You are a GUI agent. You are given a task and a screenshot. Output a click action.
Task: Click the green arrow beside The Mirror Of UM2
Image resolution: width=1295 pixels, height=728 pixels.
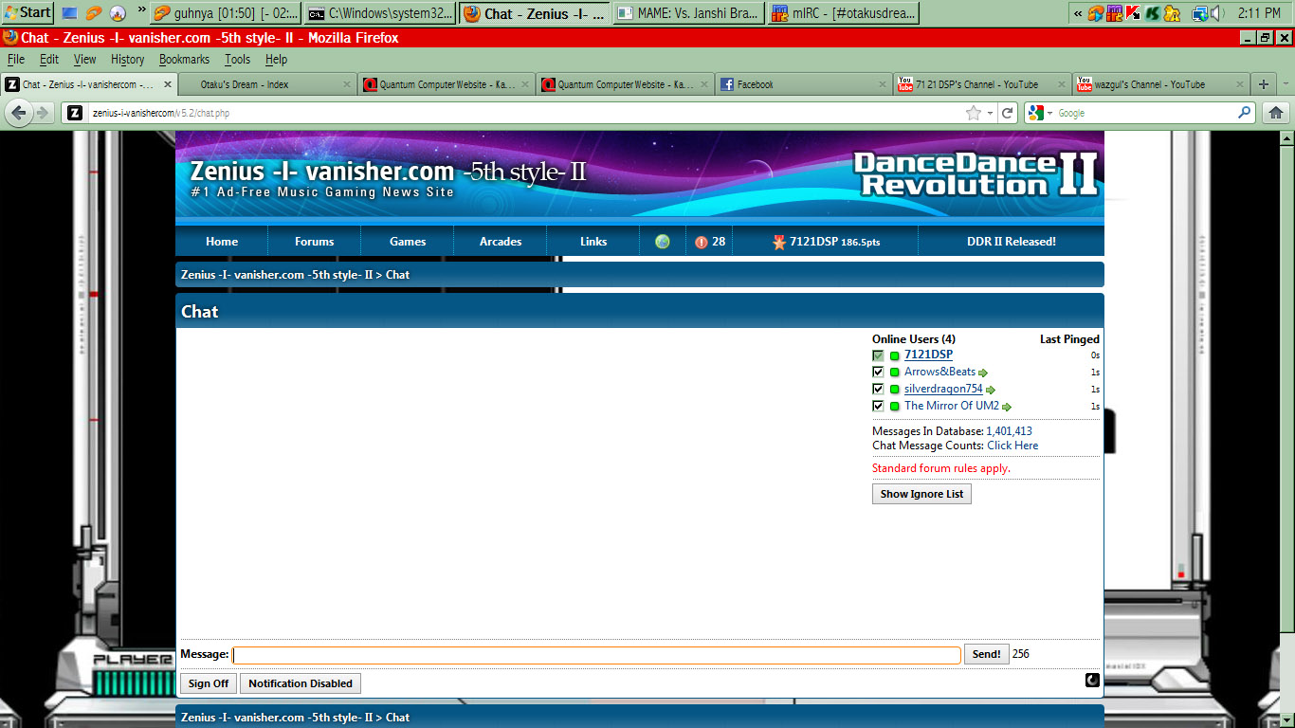point(1007,407)
